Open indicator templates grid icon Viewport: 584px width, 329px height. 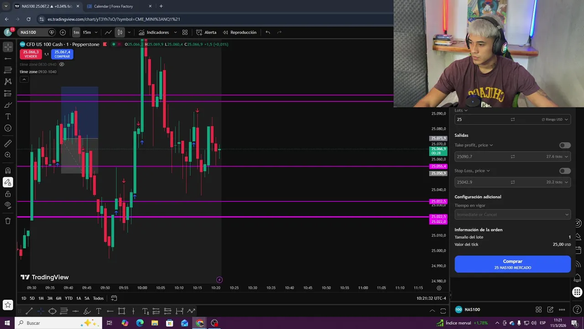click(x=185, y=32)
